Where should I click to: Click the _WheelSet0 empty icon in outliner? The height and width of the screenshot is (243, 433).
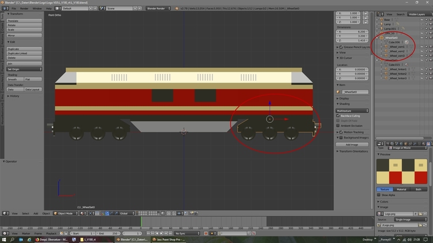[382, 38]
